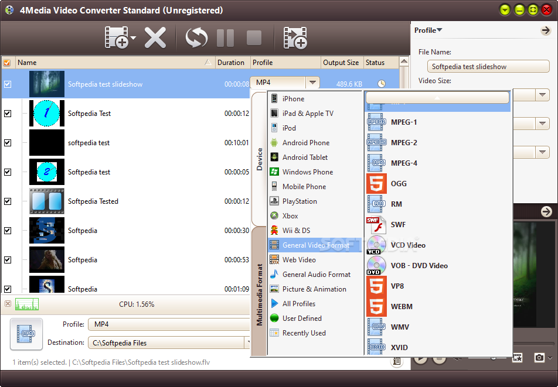Choose PlayStation category
The width and height of the screenshot is (558, 387).
(315, 201)
